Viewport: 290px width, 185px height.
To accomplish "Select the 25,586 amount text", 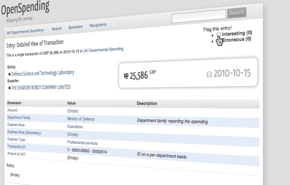I will [x=139, y=75].
